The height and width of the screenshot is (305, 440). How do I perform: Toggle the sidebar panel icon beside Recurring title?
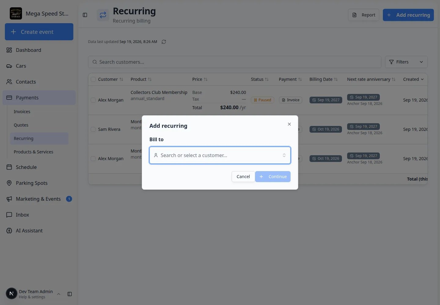click(85, 15)
